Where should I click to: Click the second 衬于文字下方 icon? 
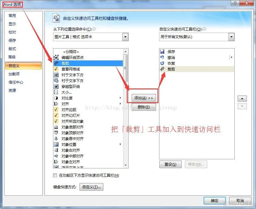point(56,81)
